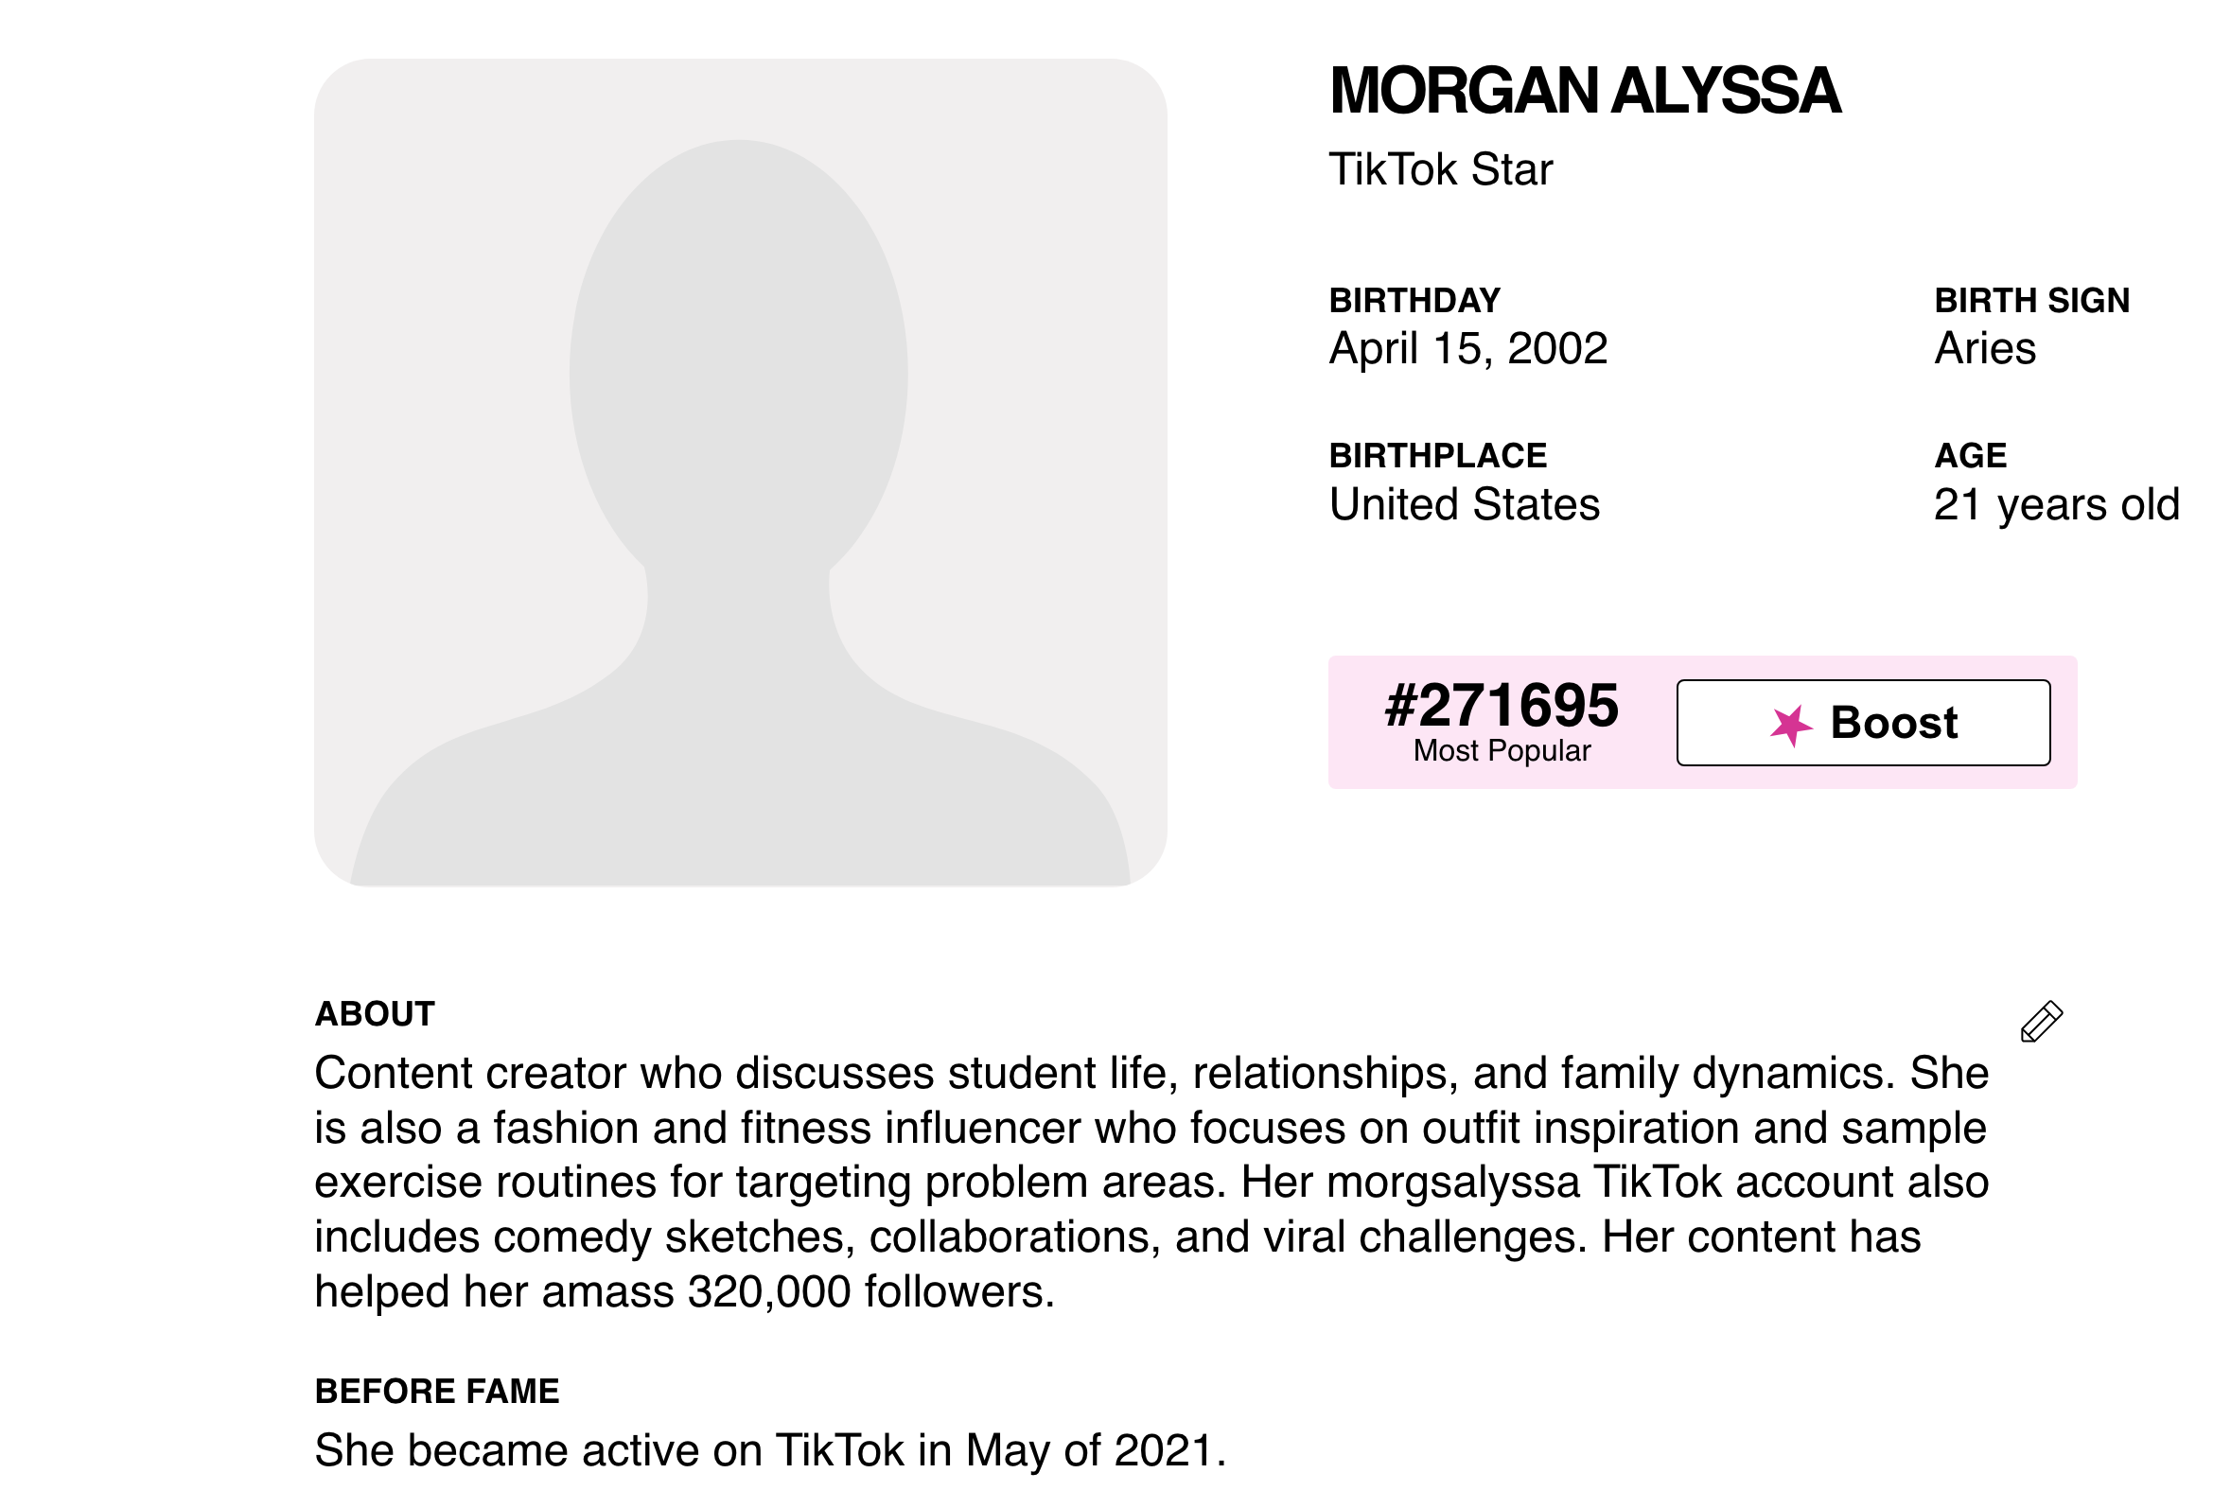Click the About paragraph mentioning morgsalyssa
This screenshot has width=2231, height=1508.
tap(1151, 1182)
